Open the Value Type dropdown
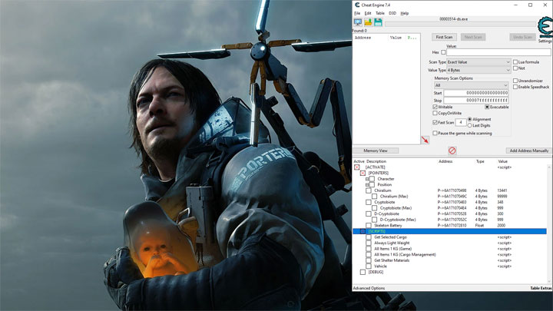 (478, 70)
